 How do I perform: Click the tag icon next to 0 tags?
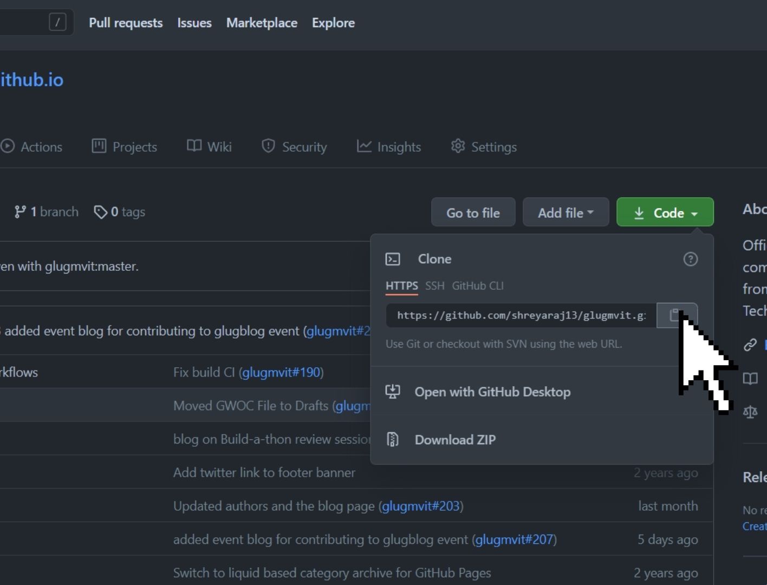100,212
